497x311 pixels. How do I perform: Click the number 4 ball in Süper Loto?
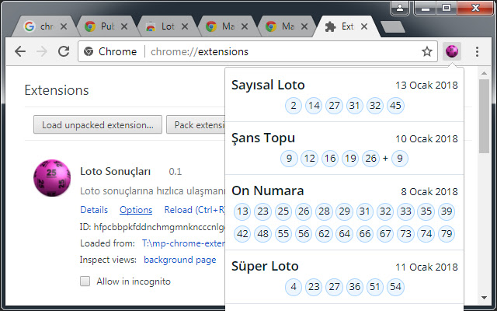(294, 287)
